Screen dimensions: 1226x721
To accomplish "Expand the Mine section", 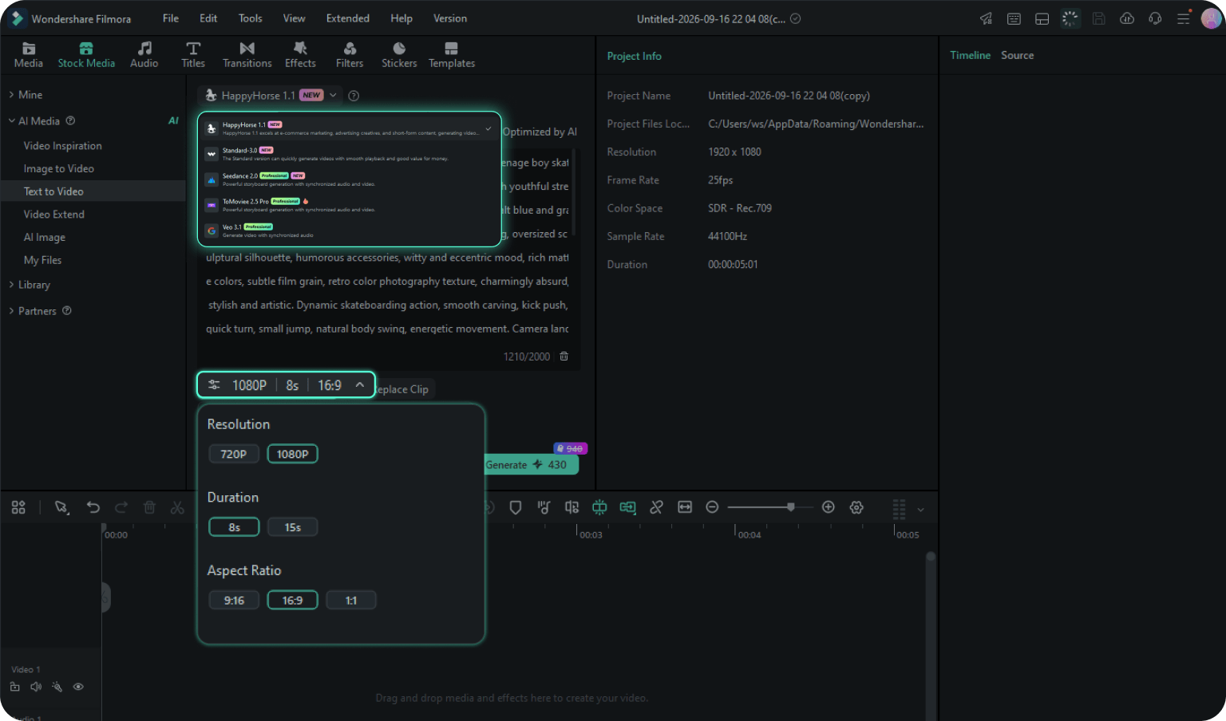I will pos(11,95).
